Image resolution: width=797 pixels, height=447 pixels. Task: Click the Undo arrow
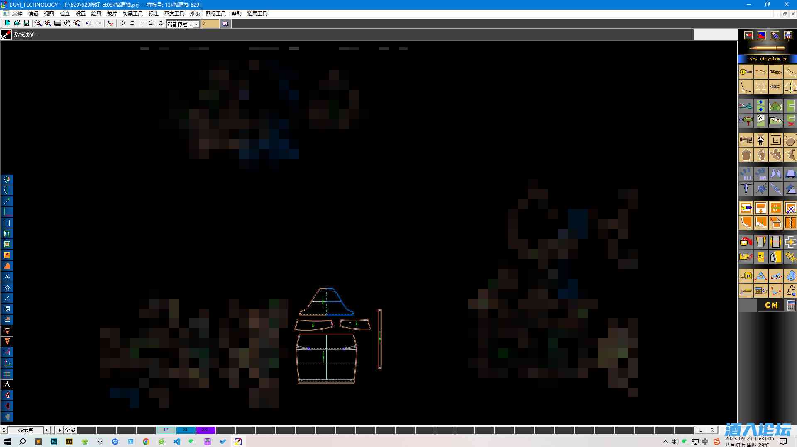click(89, 23)
